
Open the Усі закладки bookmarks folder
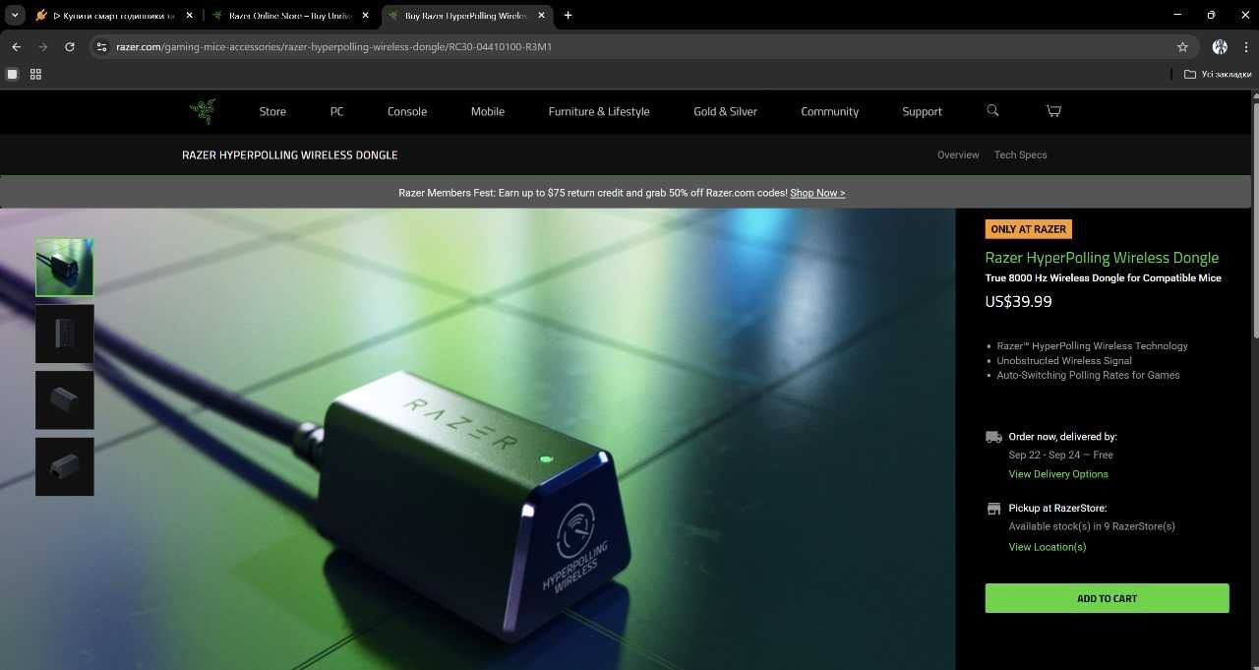[x=1218, y=74]
